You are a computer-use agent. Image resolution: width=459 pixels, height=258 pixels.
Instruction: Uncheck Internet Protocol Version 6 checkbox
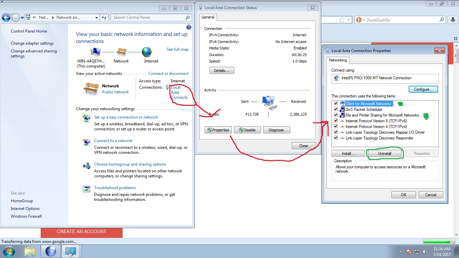(x=336, y=121)
